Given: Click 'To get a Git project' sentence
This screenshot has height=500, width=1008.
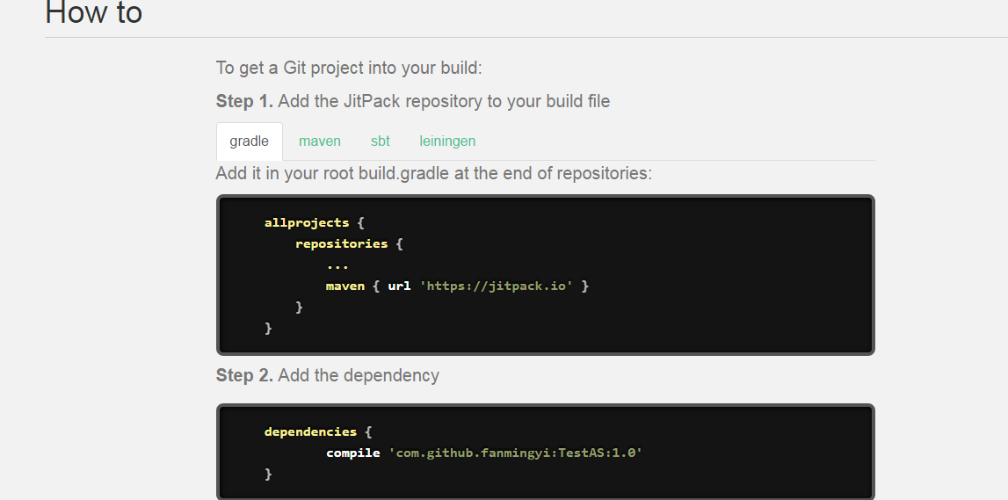Looking at the screenshot, I should [349, 69].
